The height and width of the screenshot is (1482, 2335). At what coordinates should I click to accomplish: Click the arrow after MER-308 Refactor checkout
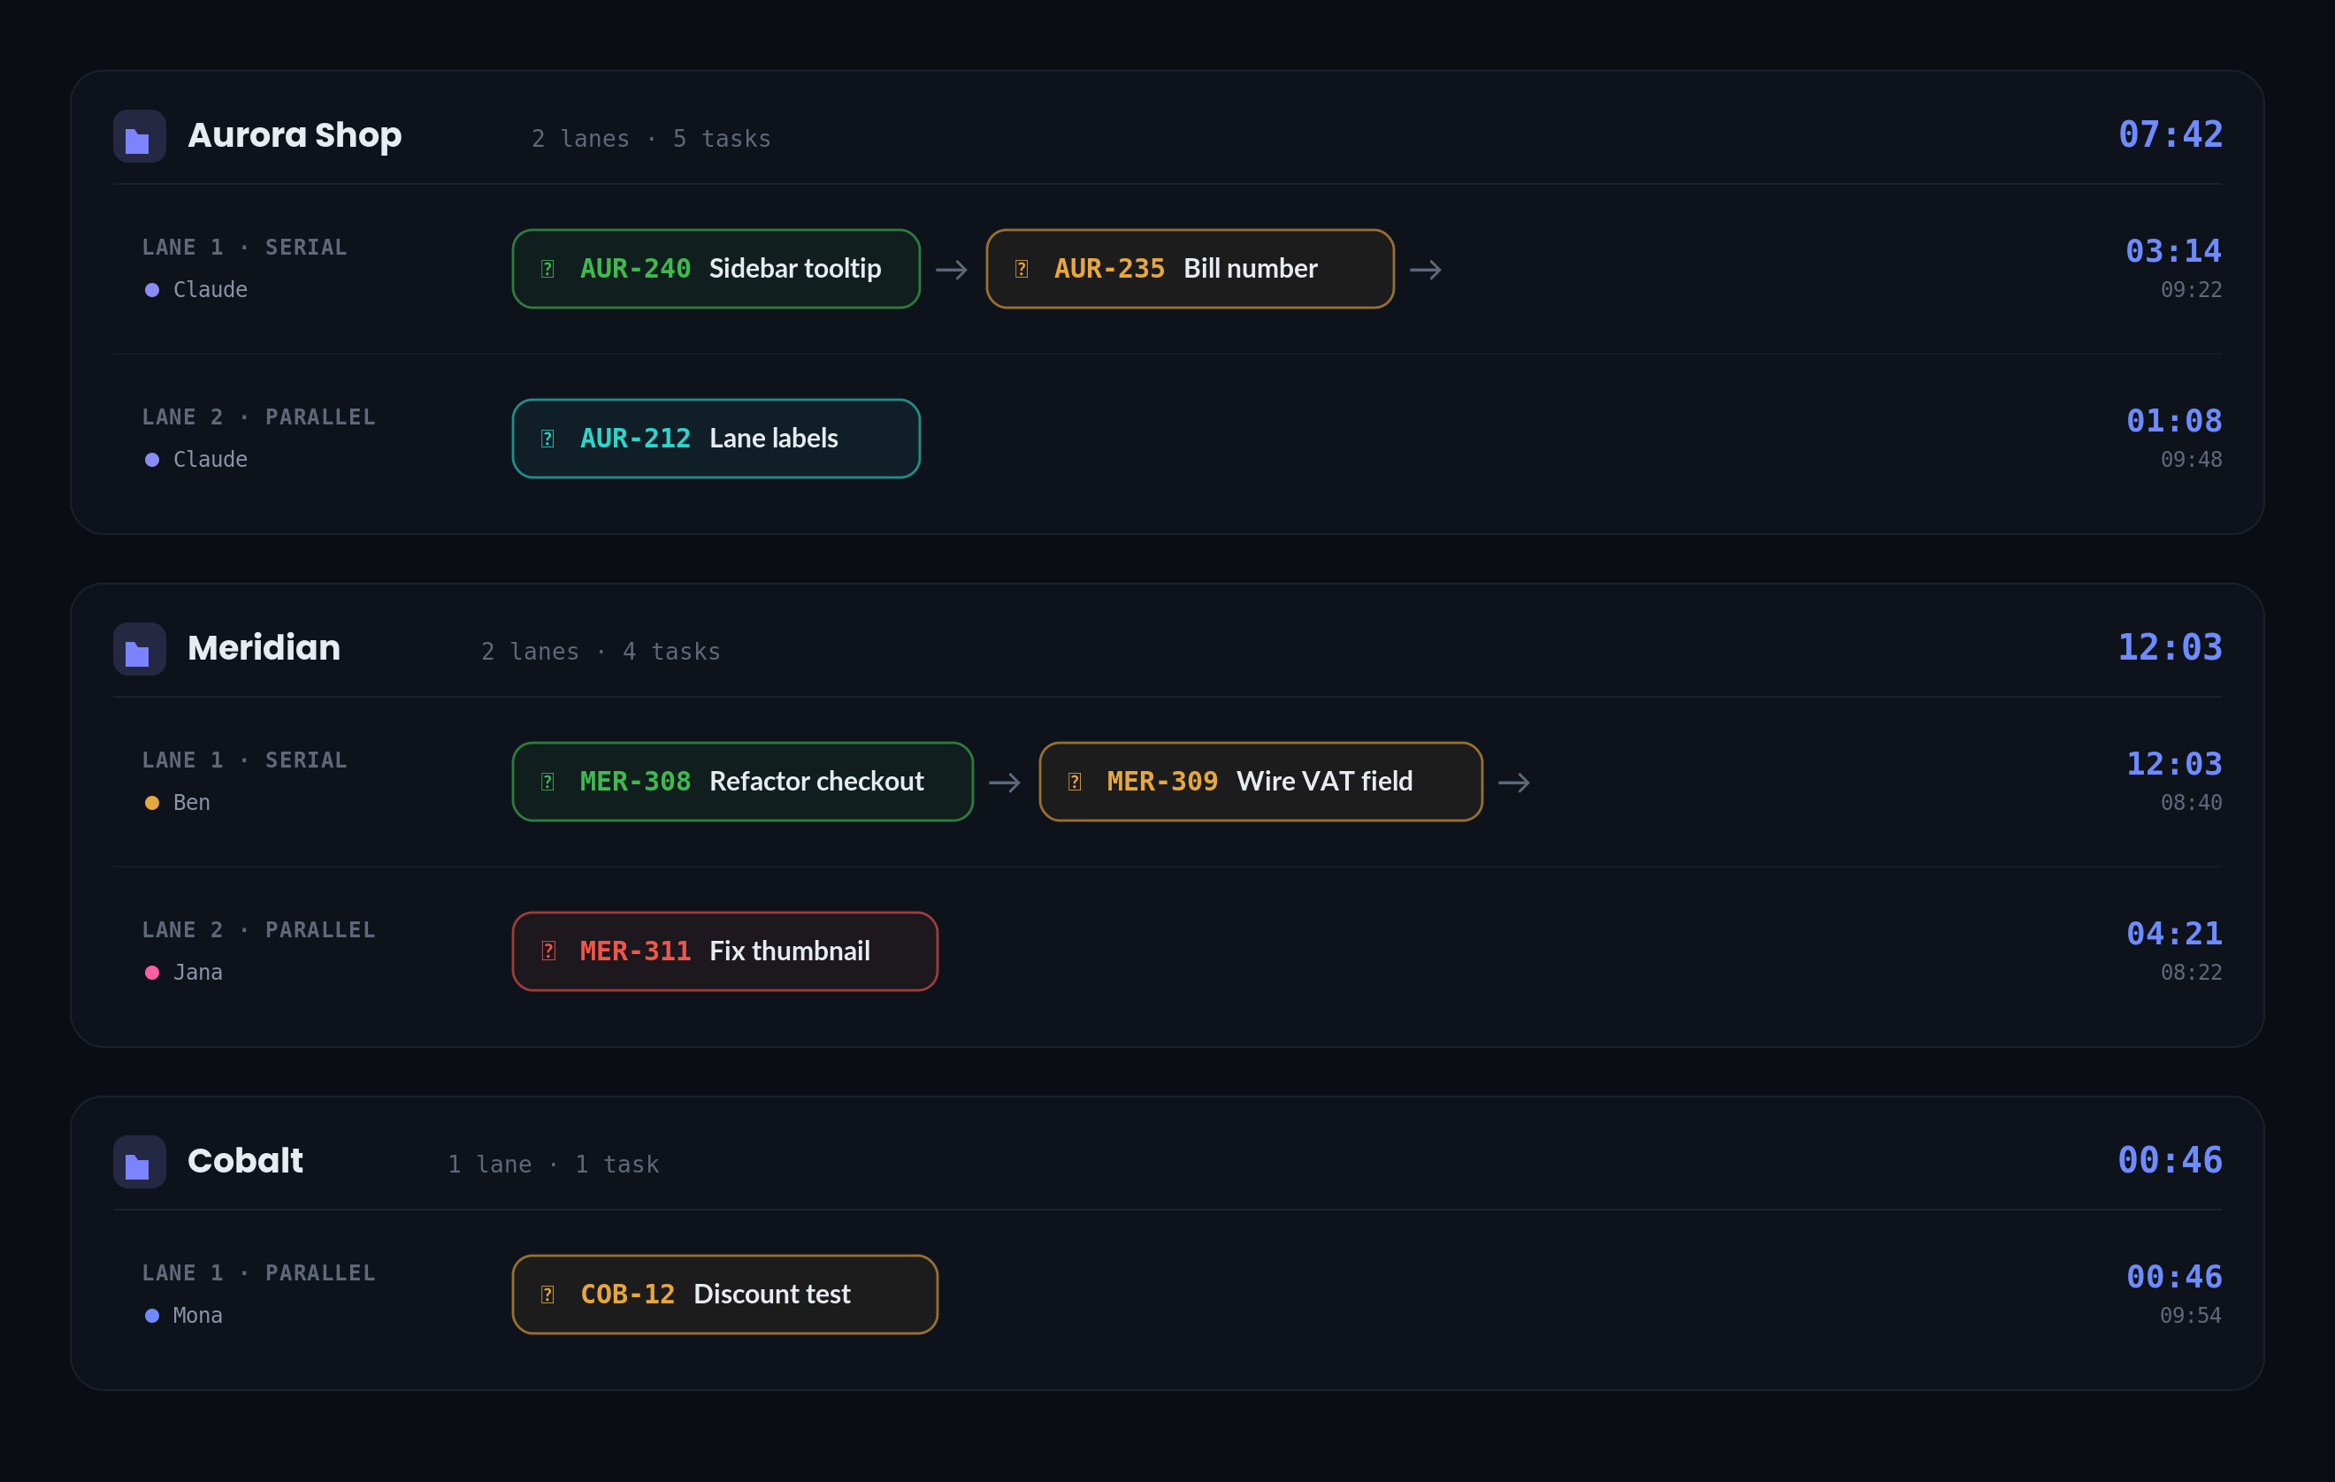click(x=1005, y=783)
